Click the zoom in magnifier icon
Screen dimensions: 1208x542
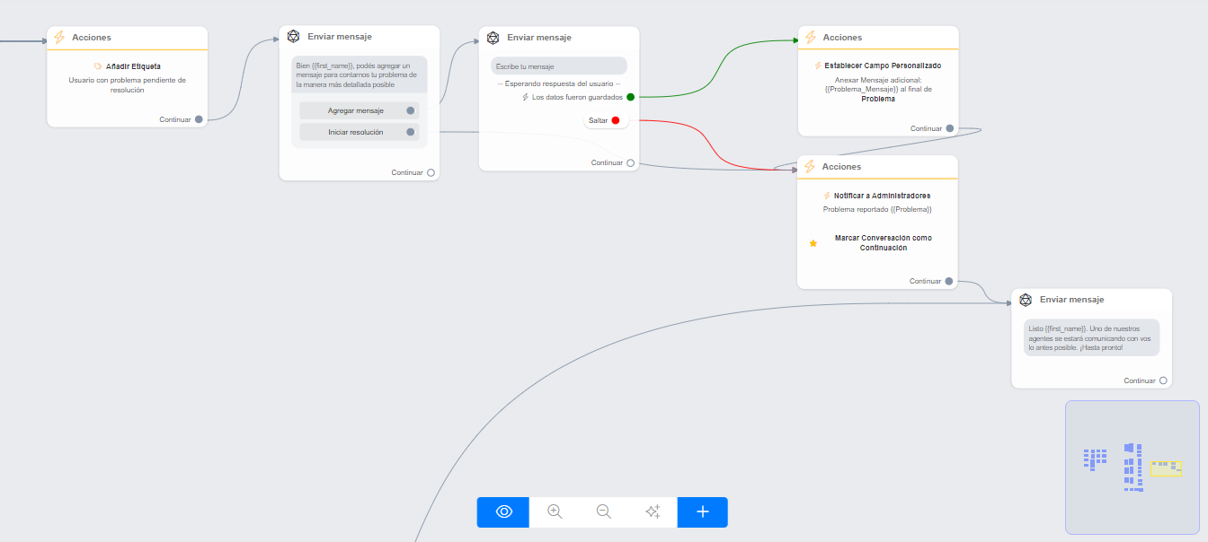(x=555, y=511)
